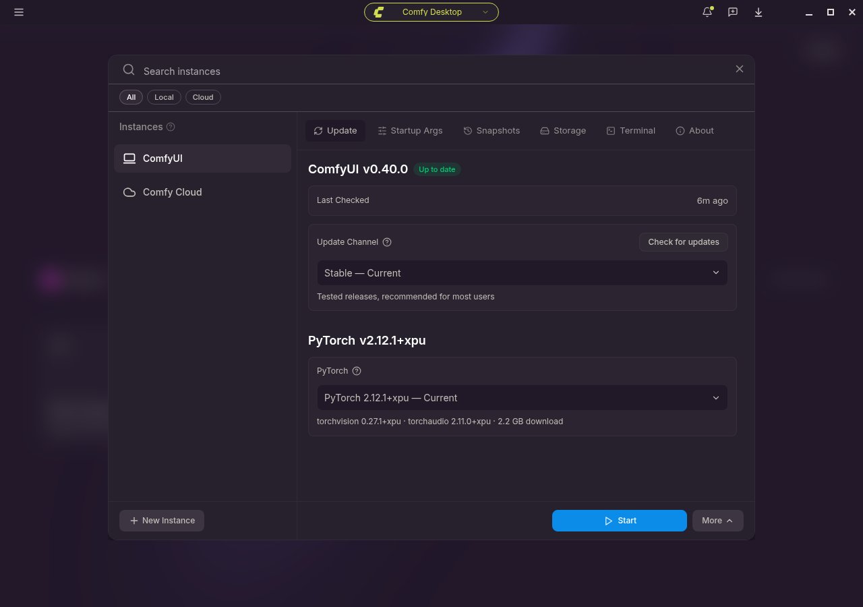Select the Local filter chip
The width and height of the screenshot is (863, 607).
[x=164, y=97]
